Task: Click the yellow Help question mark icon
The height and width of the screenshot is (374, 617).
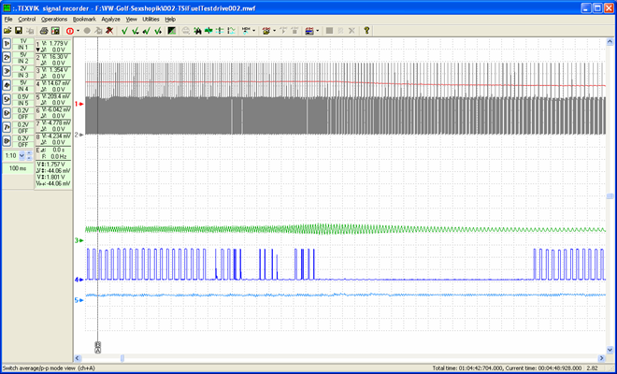Action: click(366, 31)
